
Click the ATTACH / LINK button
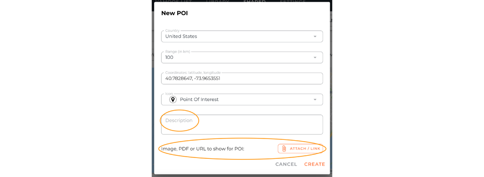click(300, 149)
